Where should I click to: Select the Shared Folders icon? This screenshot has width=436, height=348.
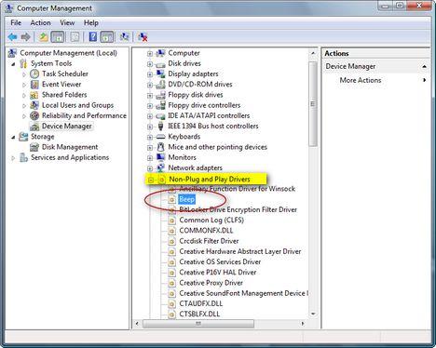34,95
